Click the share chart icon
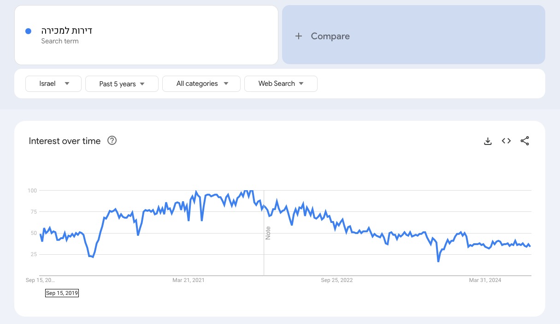Screen dimensions: 560x324 tap(525, 141)
